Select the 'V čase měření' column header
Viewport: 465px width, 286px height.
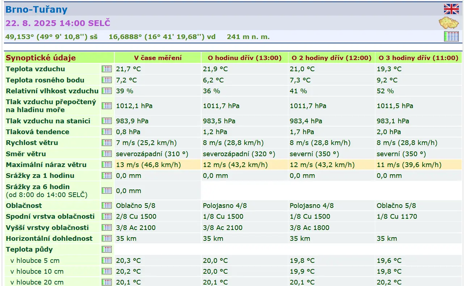coord(158,58)
